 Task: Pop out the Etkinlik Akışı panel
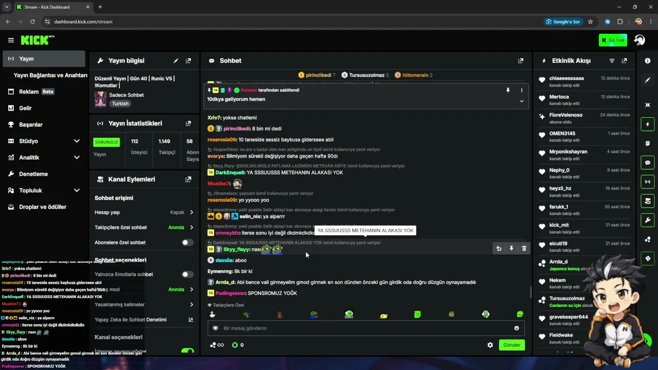624,61
